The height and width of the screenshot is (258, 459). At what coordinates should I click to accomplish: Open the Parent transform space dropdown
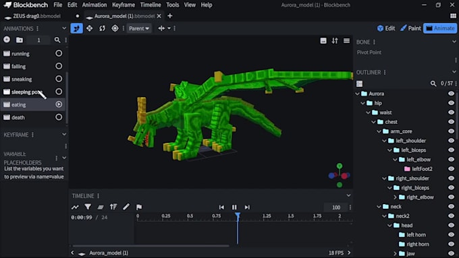pos(139,28)
